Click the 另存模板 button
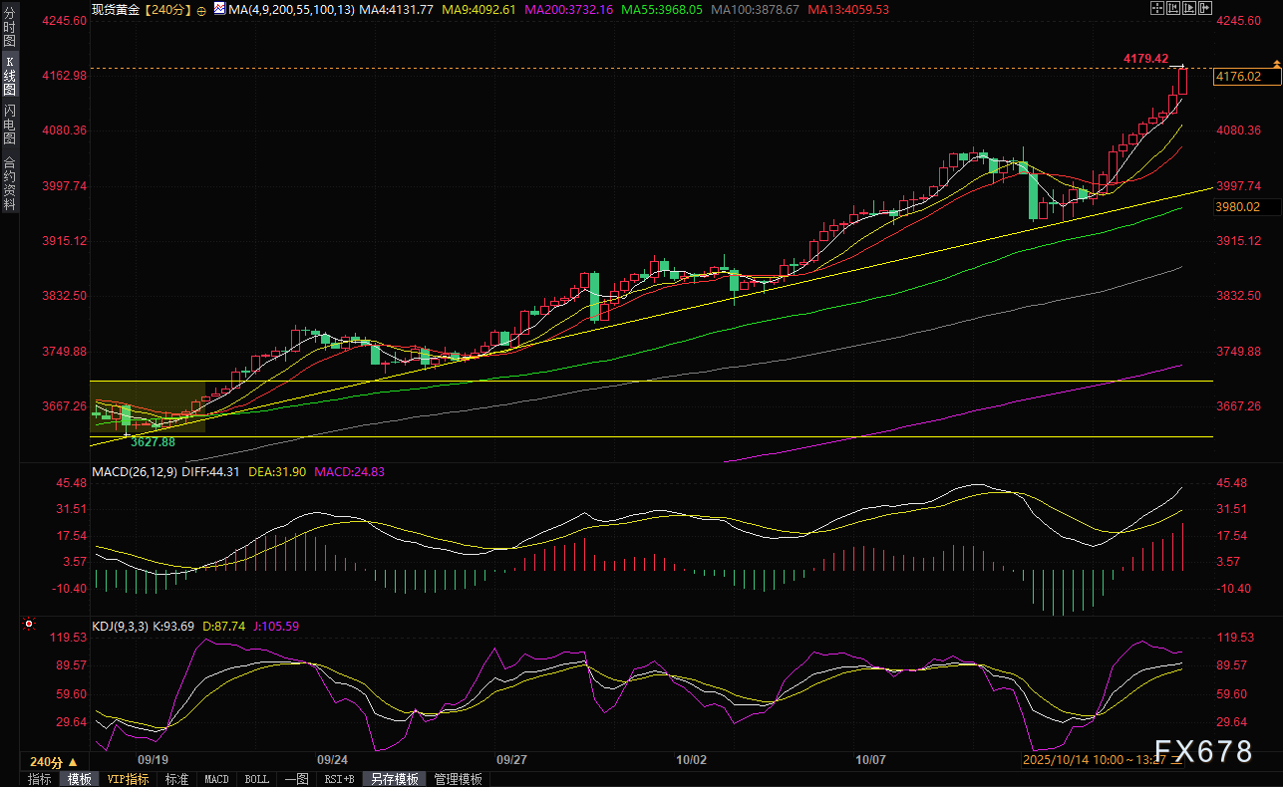The height and width of the screenshot is (787, 1283). [x=394, y=779]
